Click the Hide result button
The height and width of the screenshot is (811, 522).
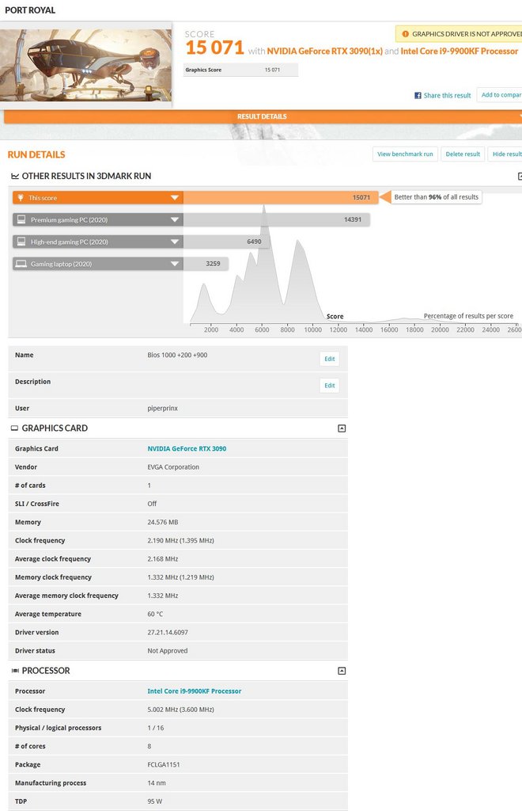pyautogui.click(x=505, y=154)
